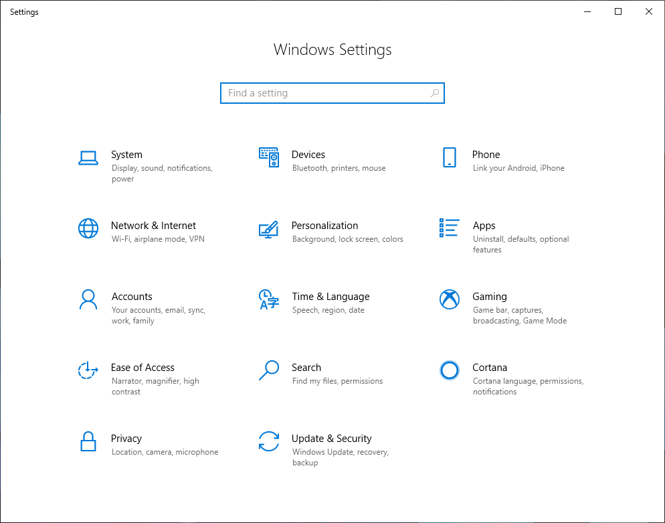Image resolution: width=665 pixels, height=523 pixels.
Task: Click the Settings title bar label
Action: click(x=24, y=11)
